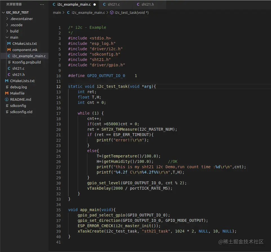This screenshot has width=271, height=252.
Task: Click the Makefile icon beside component.mk
Action: [9, 50]
